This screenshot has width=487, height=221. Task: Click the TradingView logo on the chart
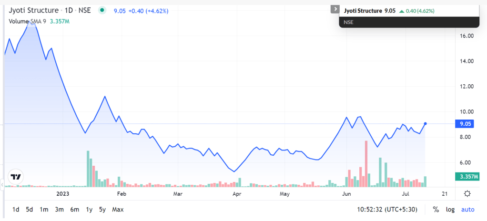17,177
